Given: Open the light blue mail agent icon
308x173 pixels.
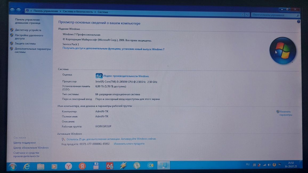Looking at the screenshot, I should coord(151,166).
